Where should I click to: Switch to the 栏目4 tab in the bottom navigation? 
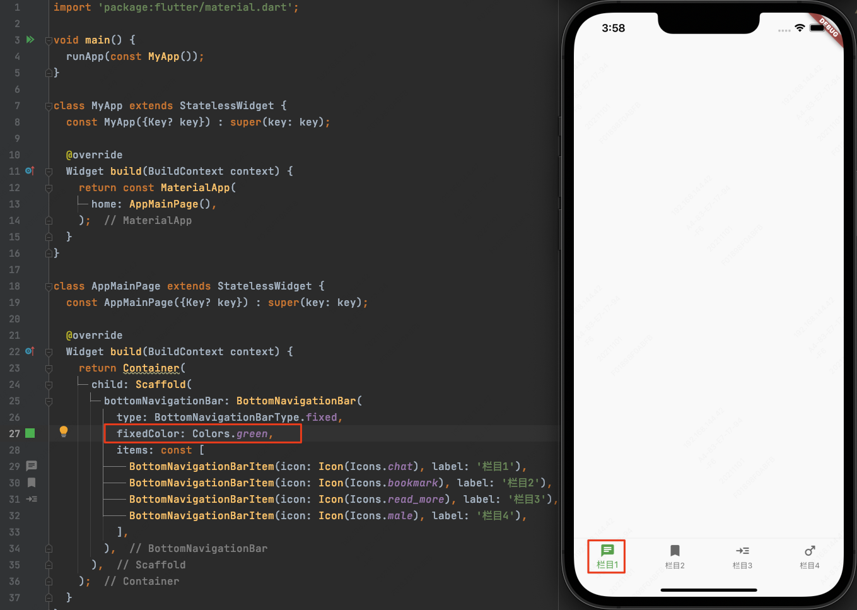click(810, 556)
